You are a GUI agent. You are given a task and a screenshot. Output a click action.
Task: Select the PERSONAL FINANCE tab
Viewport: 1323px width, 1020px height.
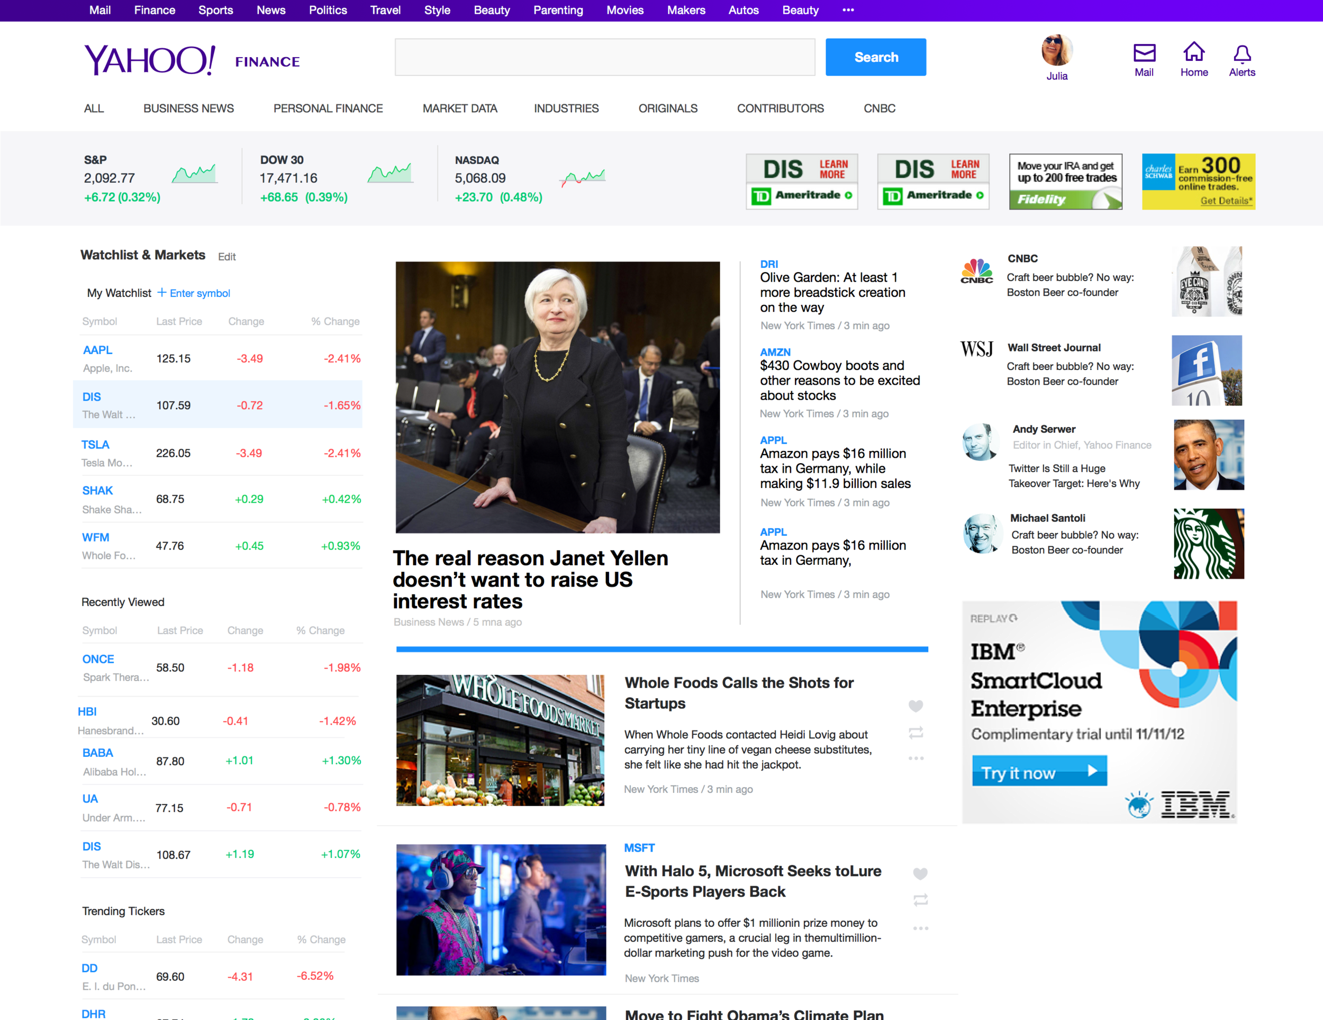pyautogui.click(x=328, y=109)
